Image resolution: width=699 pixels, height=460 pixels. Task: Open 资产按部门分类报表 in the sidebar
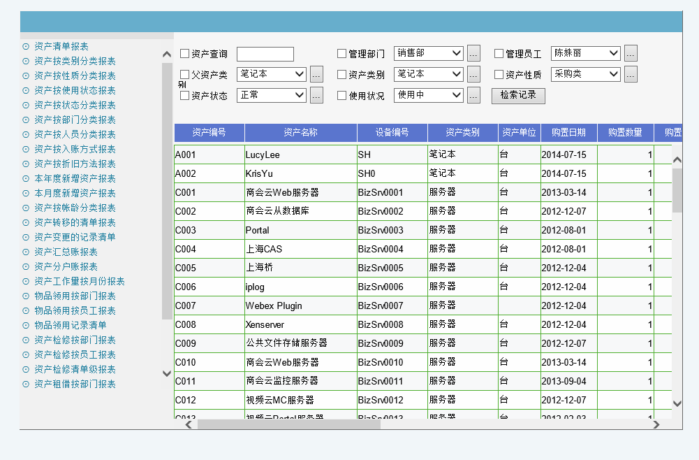[x=75, y=120]
